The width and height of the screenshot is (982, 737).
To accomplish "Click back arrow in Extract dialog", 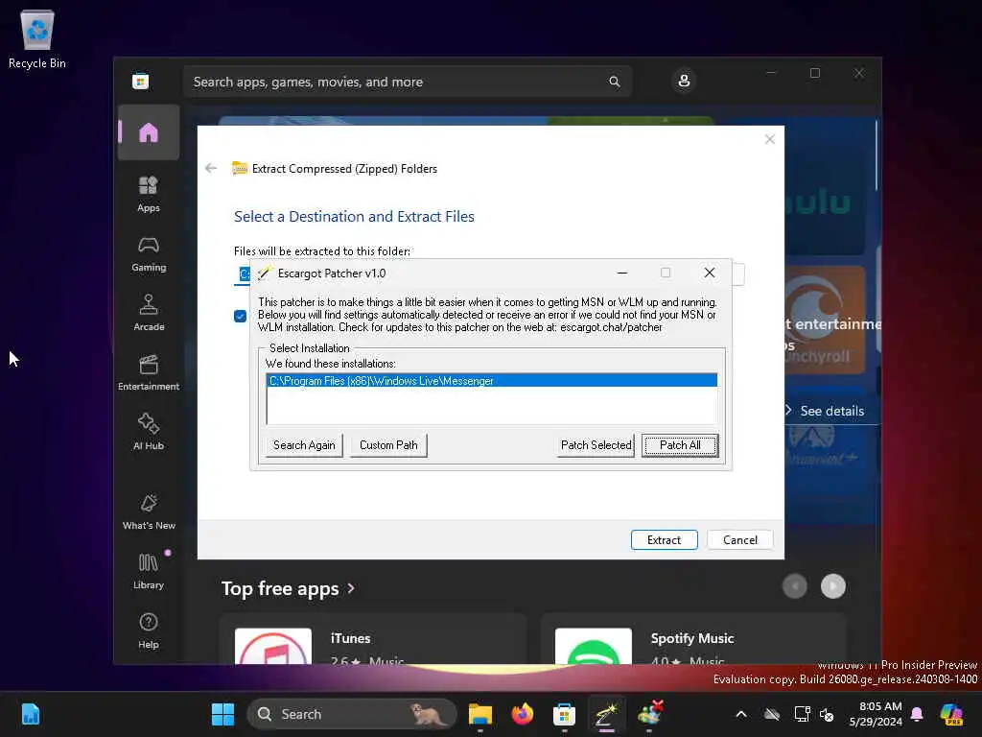I will tap(211, 168).
